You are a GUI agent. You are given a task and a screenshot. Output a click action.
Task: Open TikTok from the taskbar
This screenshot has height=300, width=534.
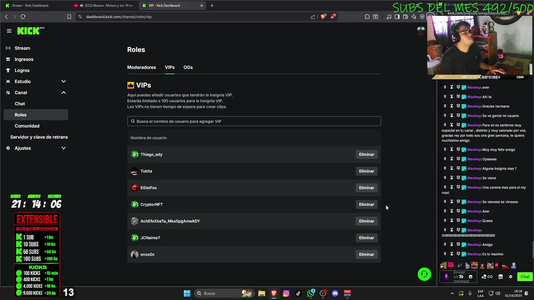(x=298, y=293)
